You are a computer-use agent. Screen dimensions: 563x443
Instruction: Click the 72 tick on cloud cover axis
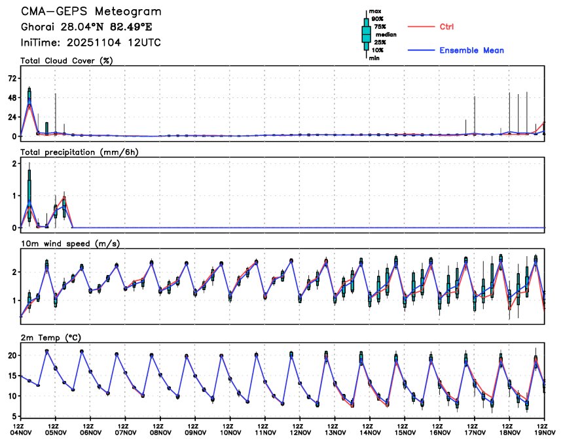coord(12,78)
